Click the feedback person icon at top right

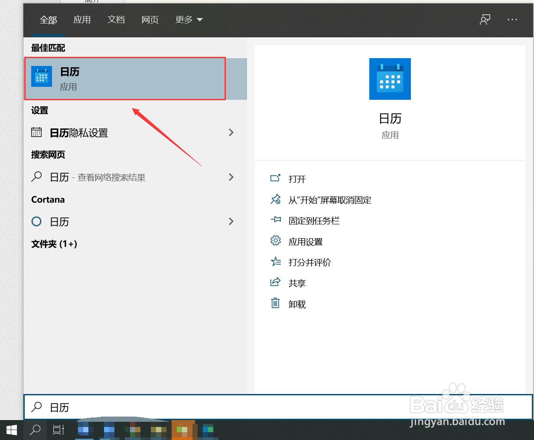click(485, 20)
